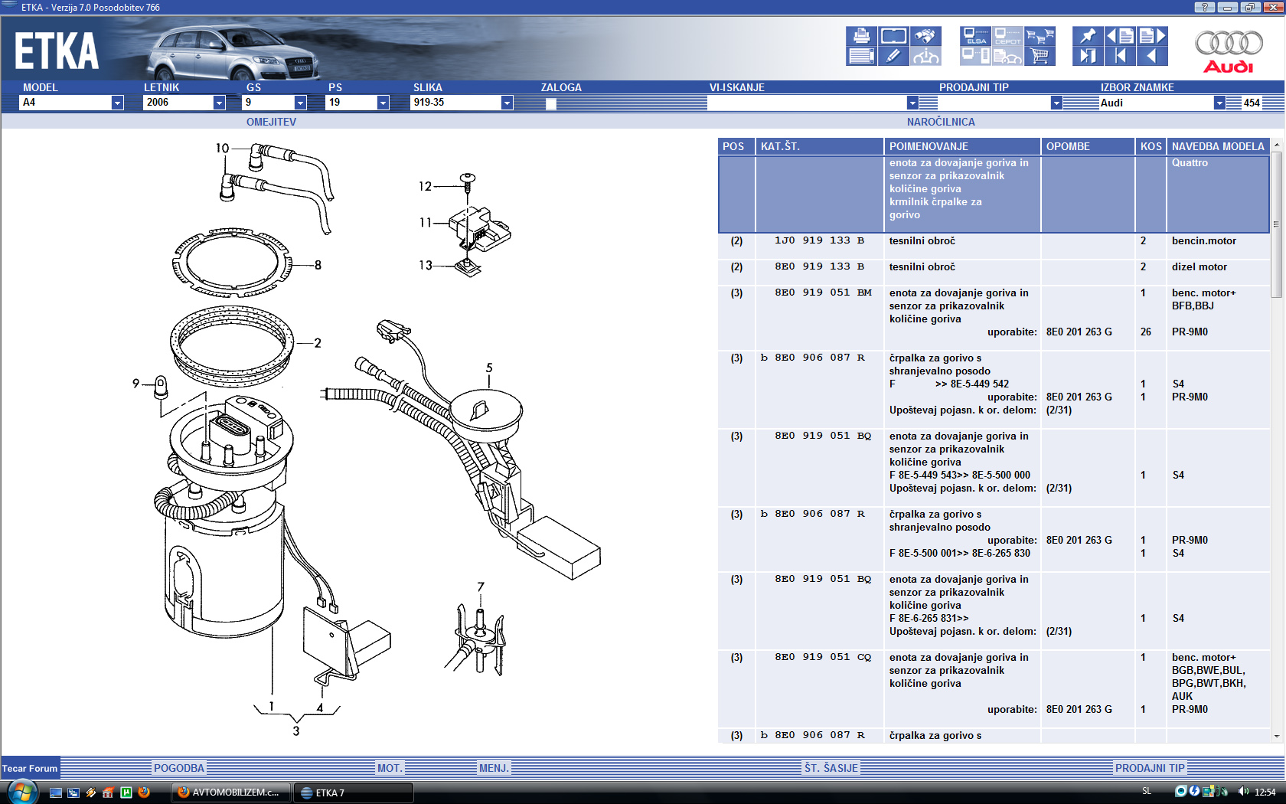Open the SLIKA dropdown showing 919-35
1286x804 pixels.
[462, 103]
